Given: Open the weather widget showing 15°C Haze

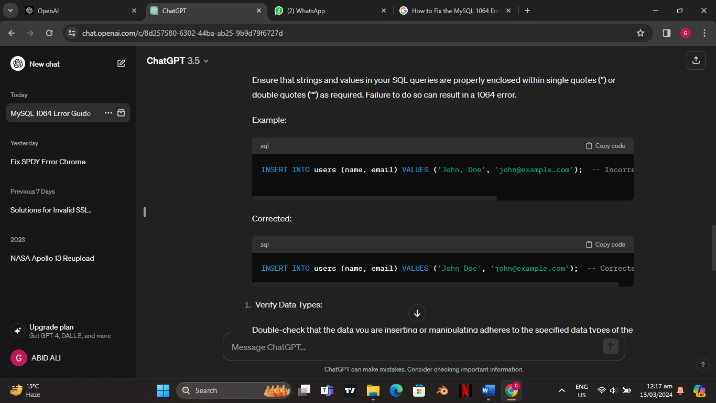Looking at the screenshot, I should [25, 390].
